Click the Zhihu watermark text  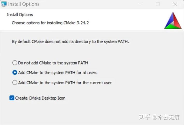(x=159, y=117)
